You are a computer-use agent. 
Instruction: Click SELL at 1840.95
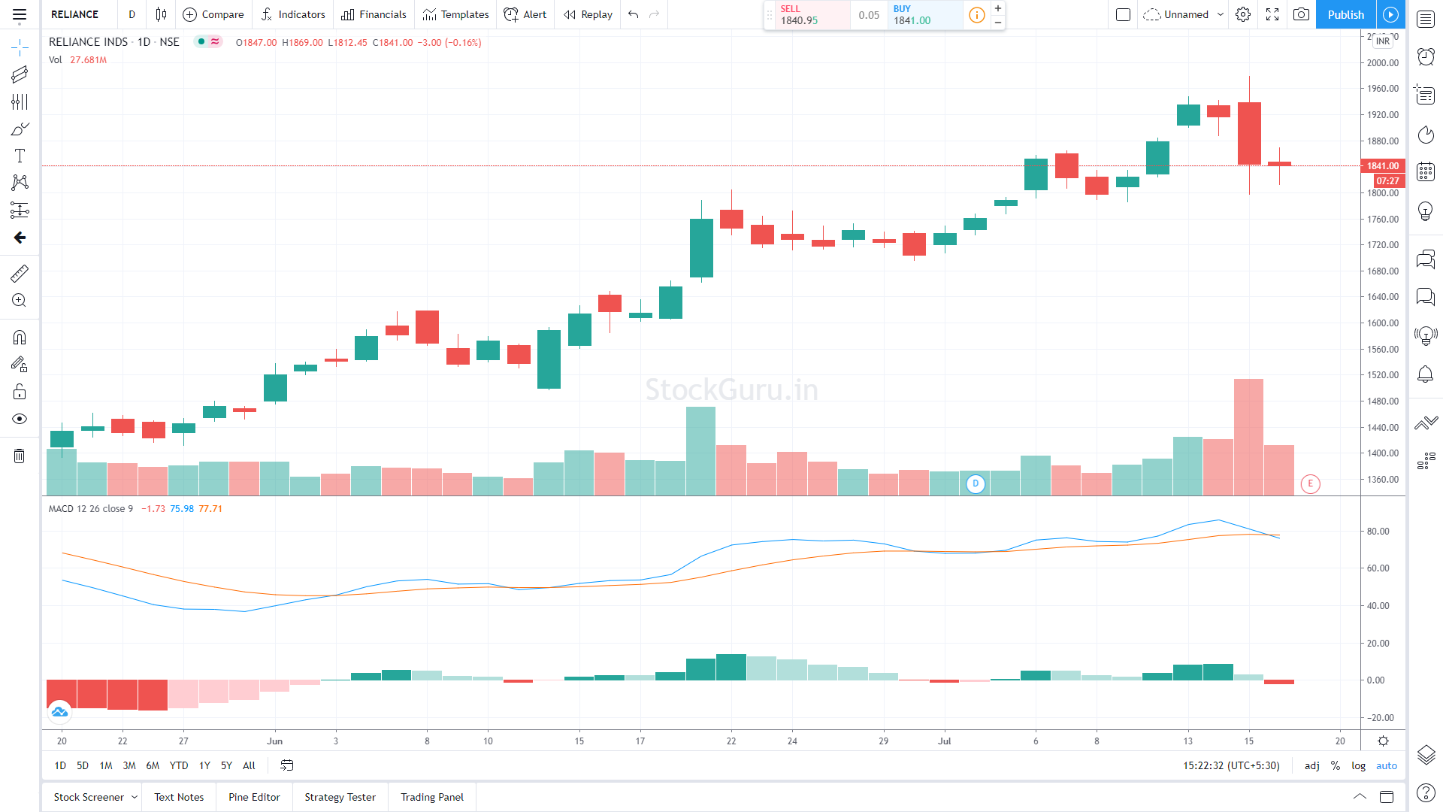[812, 15]
